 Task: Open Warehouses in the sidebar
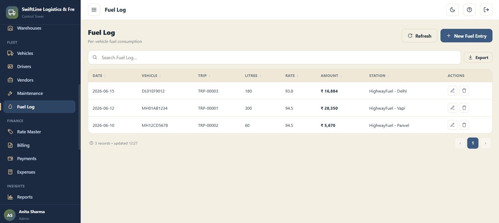tap(39, 28)
